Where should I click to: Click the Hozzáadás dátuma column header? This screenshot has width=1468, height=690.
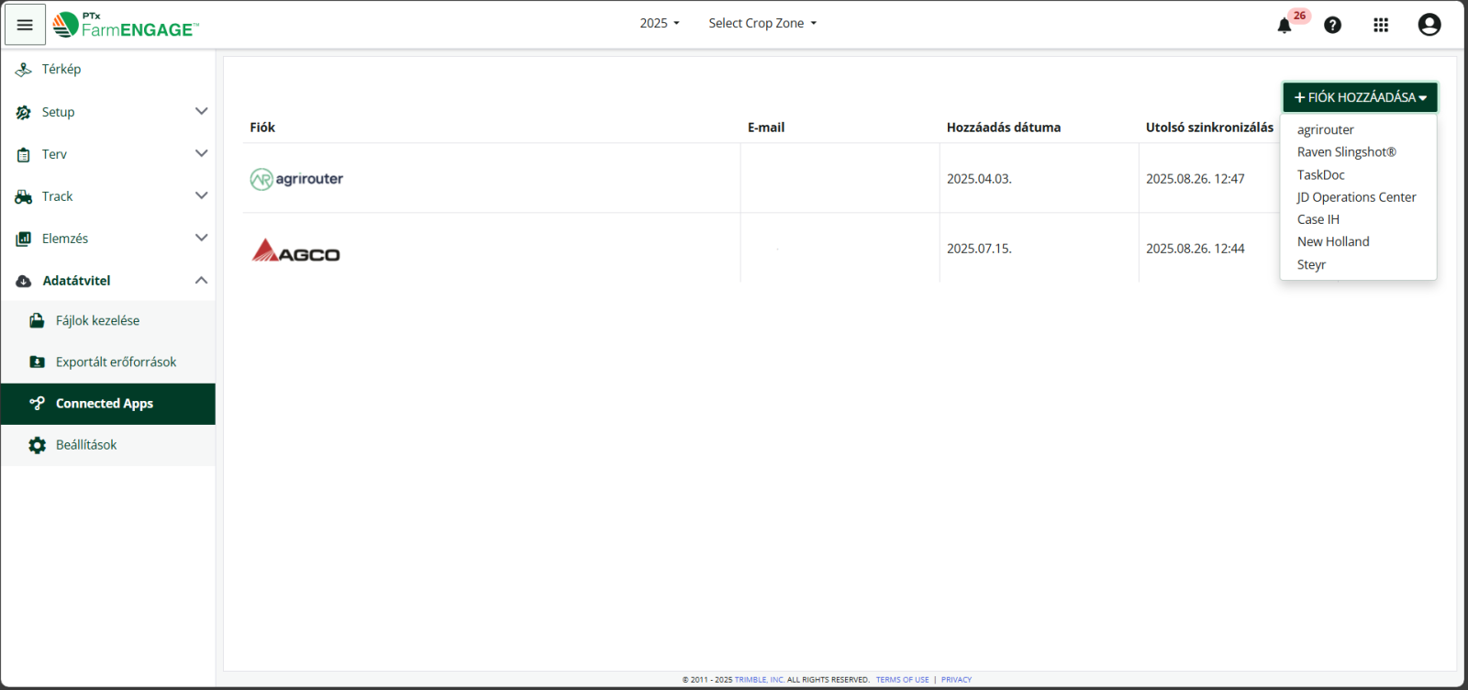point(1004,128)
